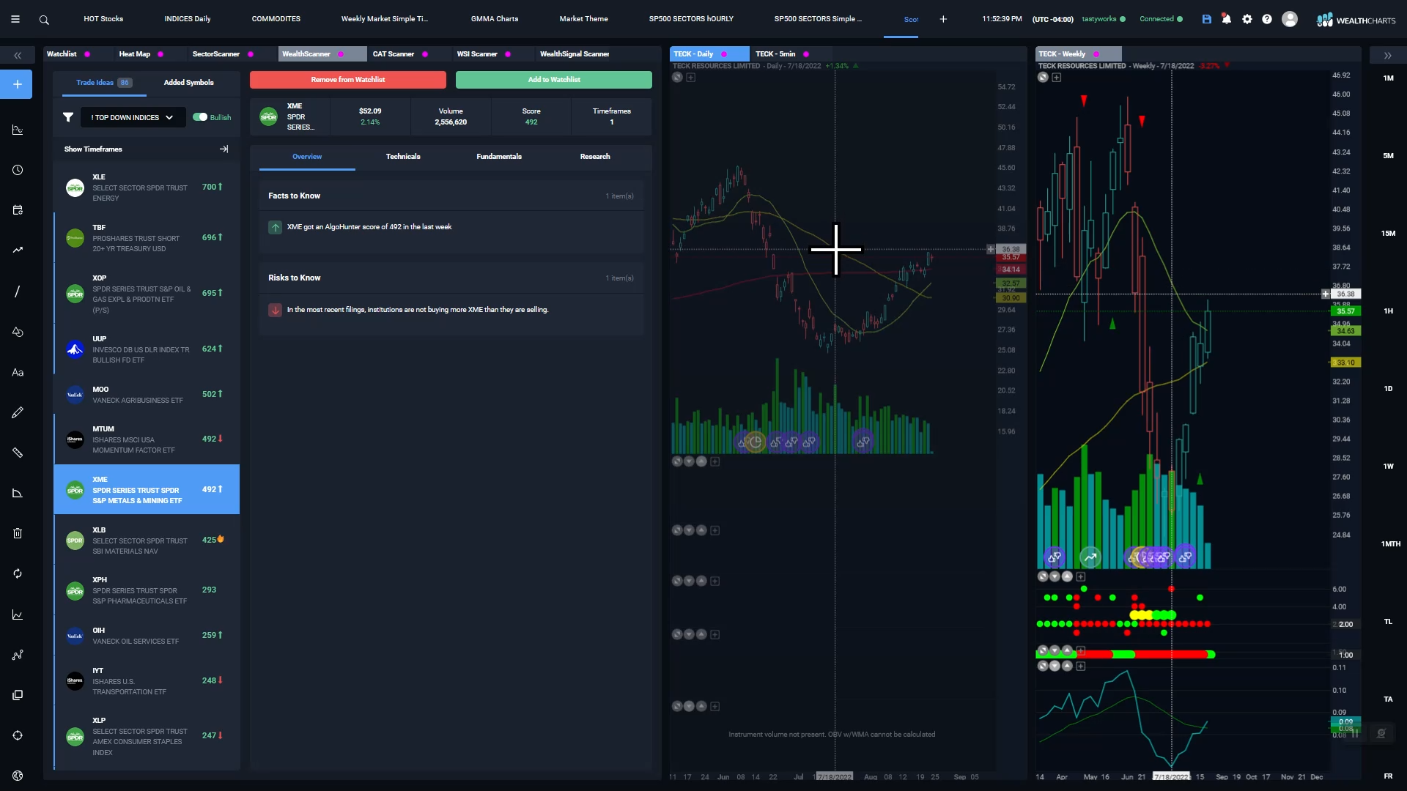Click the copy layers icon in left sidebar

(18, 694)
